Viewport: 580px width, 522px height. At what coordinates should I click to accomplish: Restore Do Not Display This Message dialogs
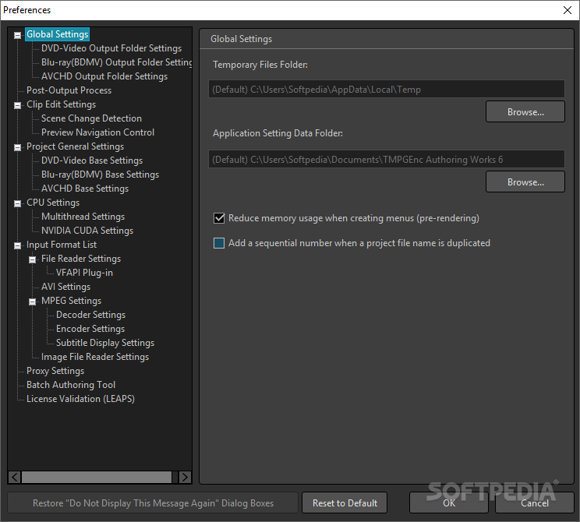(153, 503)
